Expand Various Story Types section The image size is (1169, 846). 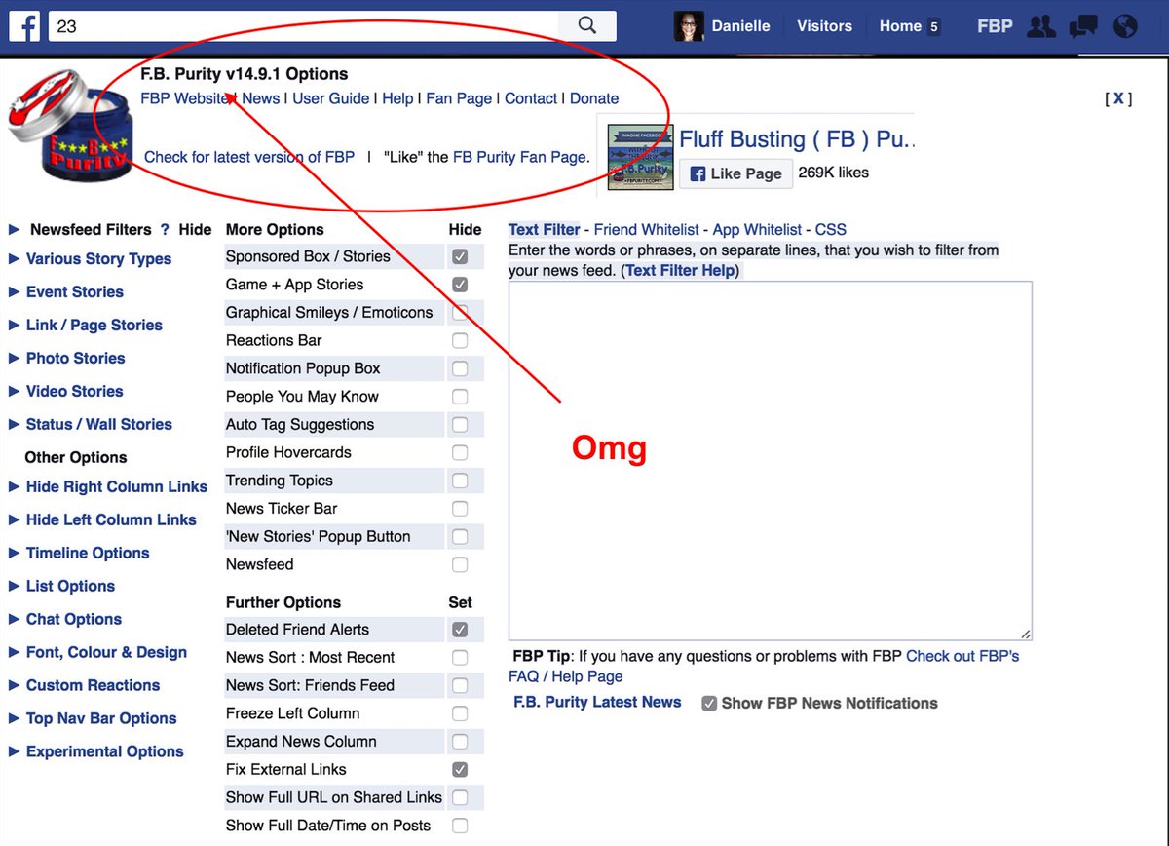point(98,259)
